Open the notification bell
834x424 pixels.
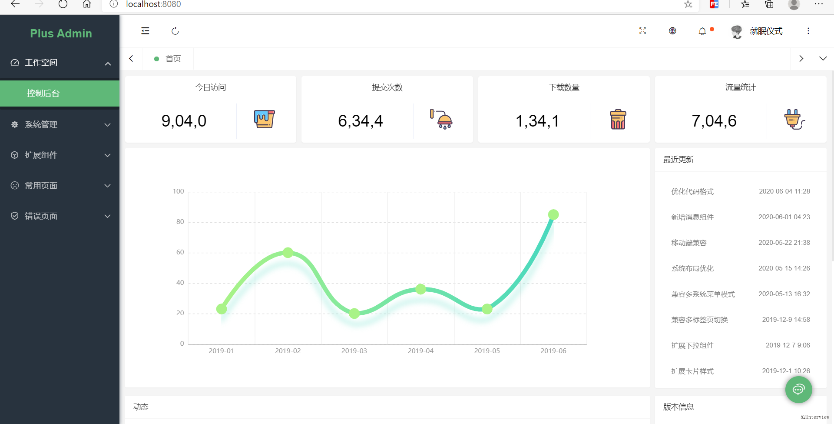click(x=702, y=31)
